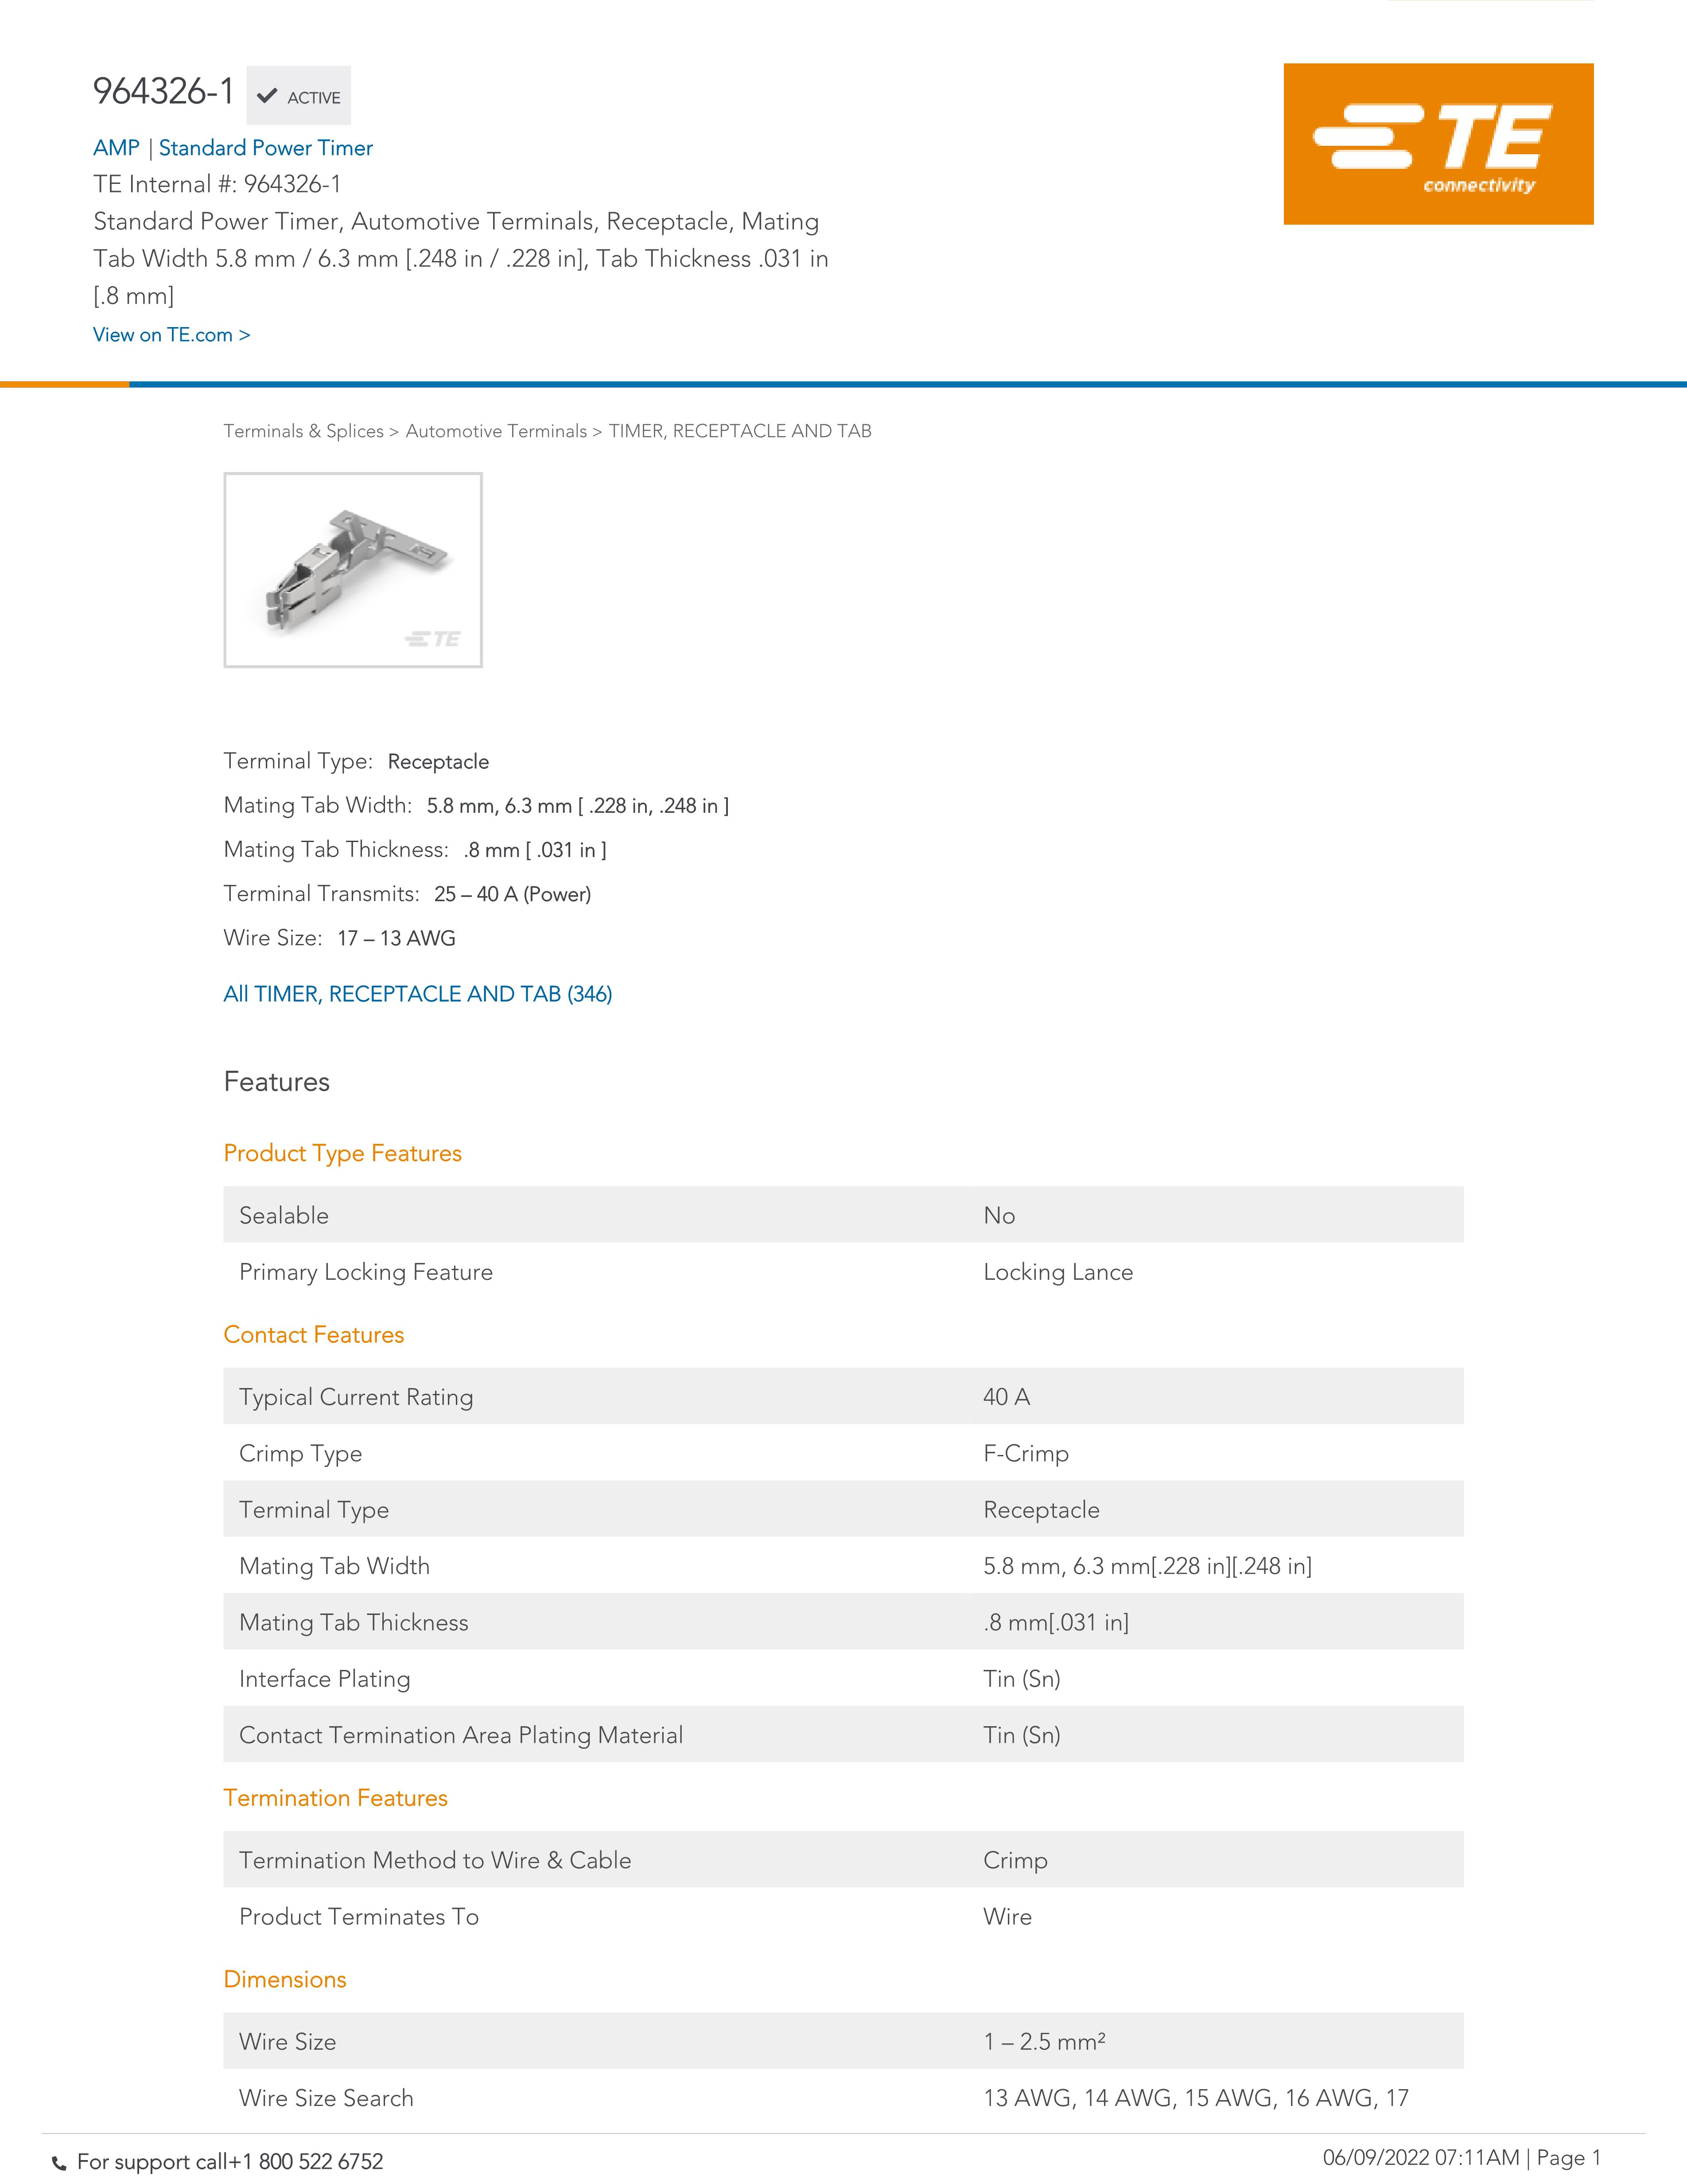The width and height of the screenshot is (1687, 2184).
Task: Click the Contact Features section heading
Action: pyautogui.click(x=313, y=1335)
